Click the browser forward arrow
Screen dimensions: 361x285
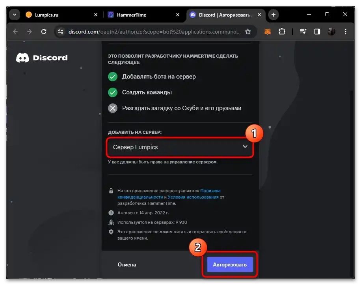pos(30,32)
